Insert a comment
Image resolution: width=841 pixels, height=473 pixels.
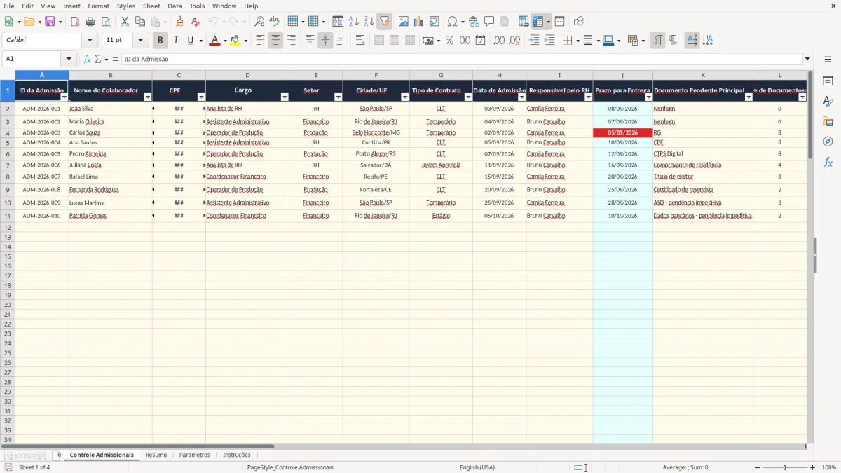point(489,22)
